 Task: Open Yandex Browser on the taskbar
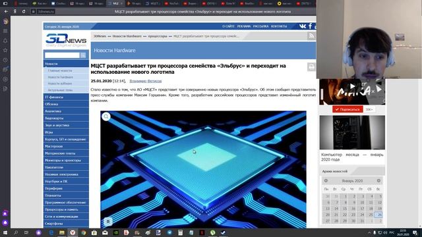point(73,232)
